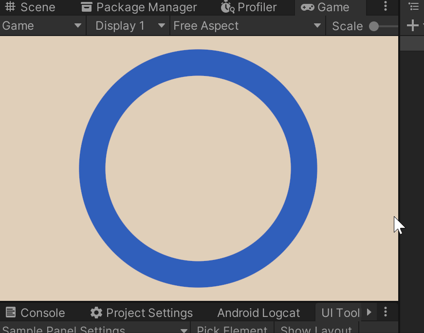Open the Display 1 dropdown

pos(128,26)
